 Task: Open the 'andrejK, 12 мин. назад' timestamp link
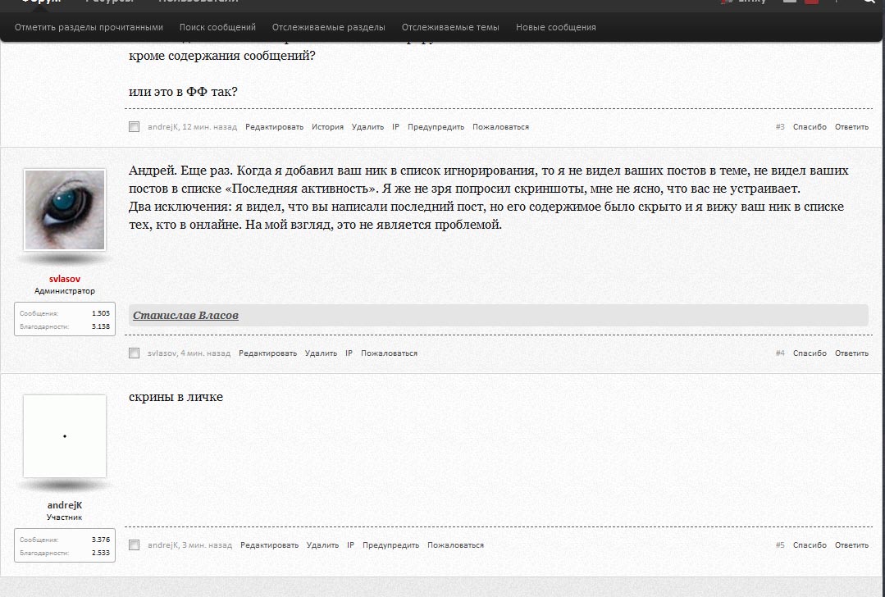click(x=193, y=127)
